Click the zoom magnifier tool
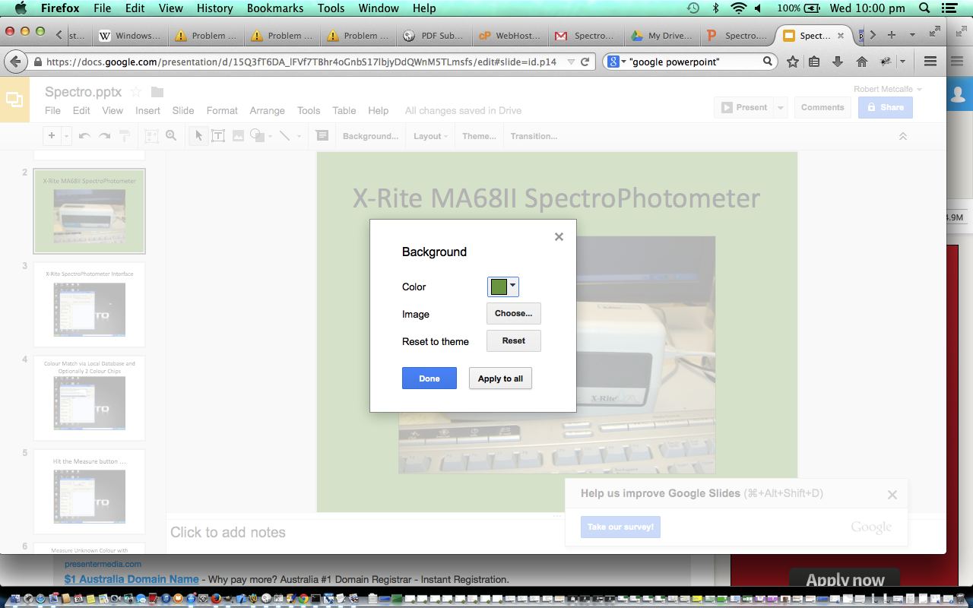Screen dimensions: 973x608 point(171,136)
